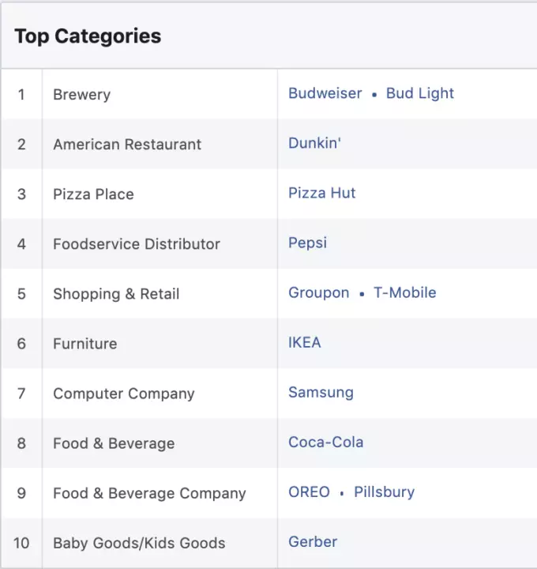Click the Top Categories heading
This screenshot has height=569, width=537.
[88, 36]
